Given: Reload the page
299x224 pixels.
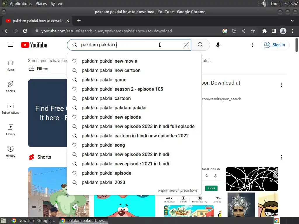Looking at the screenshot, I should pyautogui.click(x=25, y=31).
